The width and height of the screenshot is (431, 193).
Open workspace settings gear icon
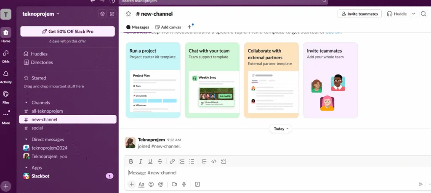tap(103, 14)
